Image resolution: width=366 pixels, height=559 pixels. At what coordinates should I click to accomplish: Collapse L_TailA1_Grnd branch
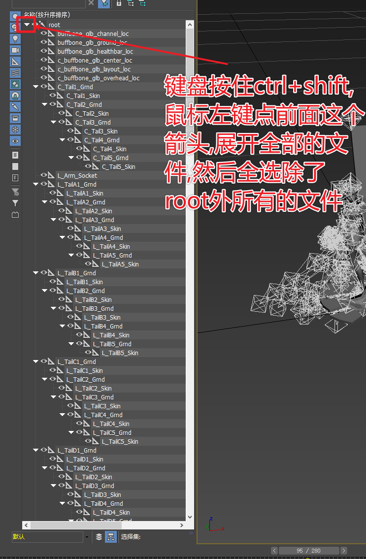coord(35,184)
